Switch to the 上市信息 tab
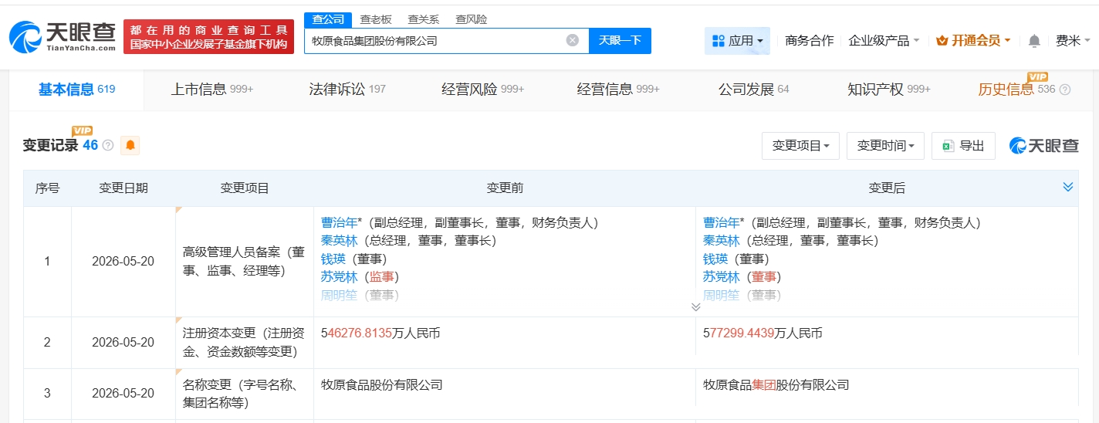The image size is (1099, 423). (211, 90)
